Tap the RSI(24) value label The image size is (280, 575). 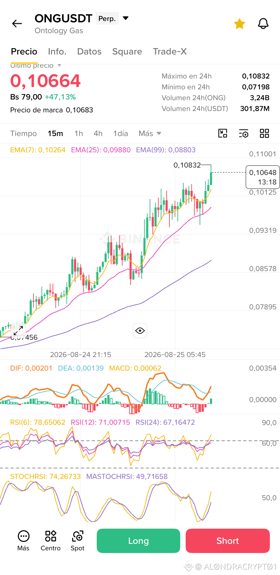[x=165, y=422]
